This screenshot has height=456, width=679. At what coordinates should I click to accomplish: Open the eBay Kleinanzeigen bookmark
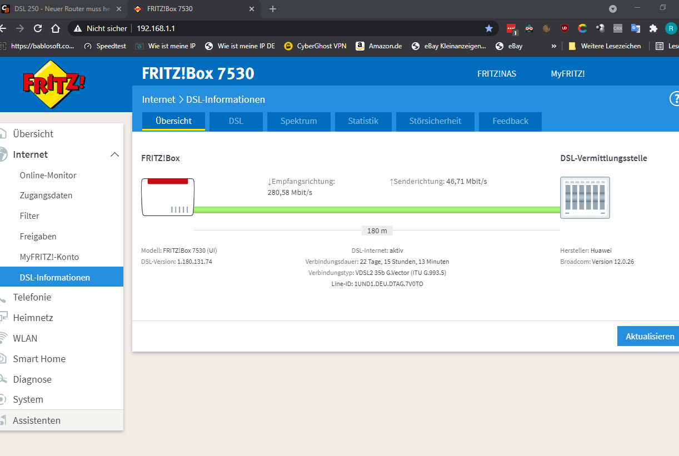point(449,46)
